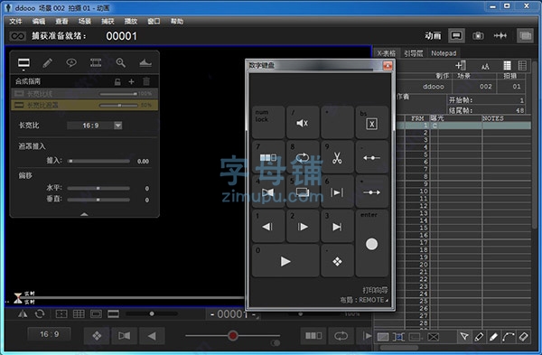542x355 pixels.
Task: Click the keypad minus left-arrows key
Action: click(372, 157)
